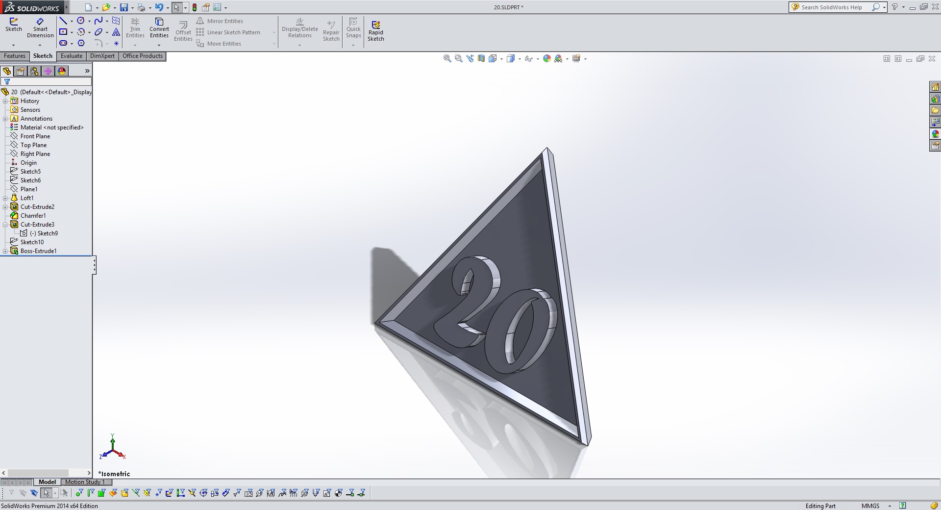Image resolution: width=941 pixels, height=510 pixels.
Task: Select the sketch Point tool
Action: (x=116, y=43)
